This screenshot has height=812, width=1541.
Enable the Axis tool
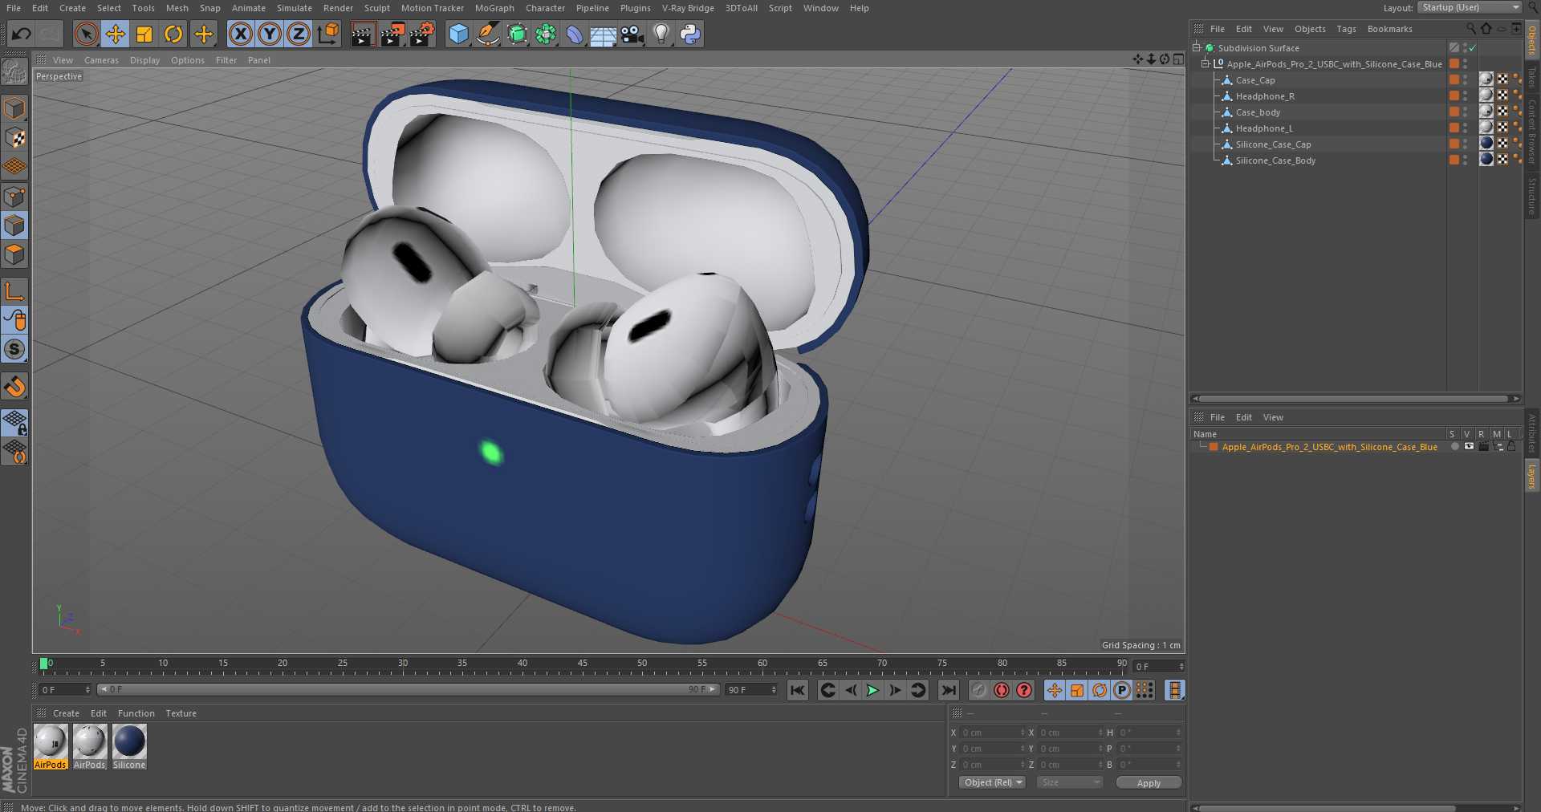coord(14,290)
